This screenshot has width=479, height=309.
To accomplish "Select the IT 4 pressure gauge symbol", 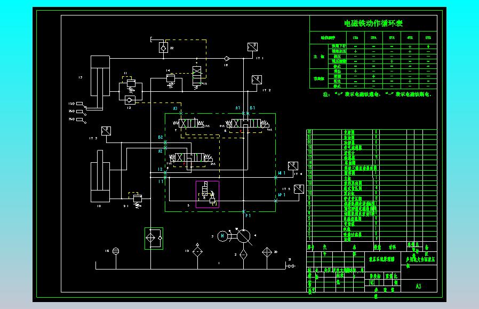I will 293,166.
